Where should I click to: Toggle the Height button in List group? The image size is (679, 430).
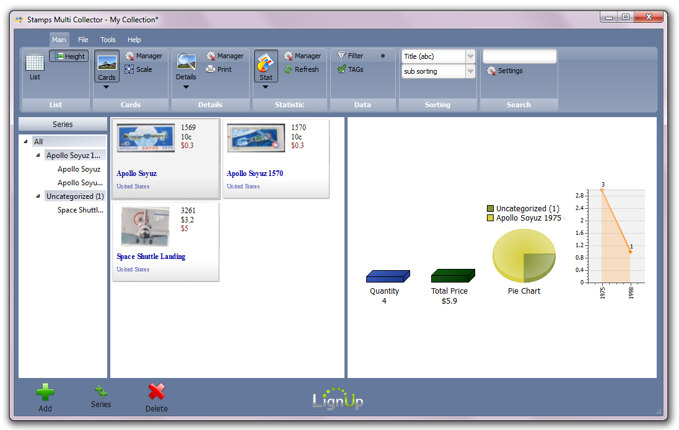69,56
